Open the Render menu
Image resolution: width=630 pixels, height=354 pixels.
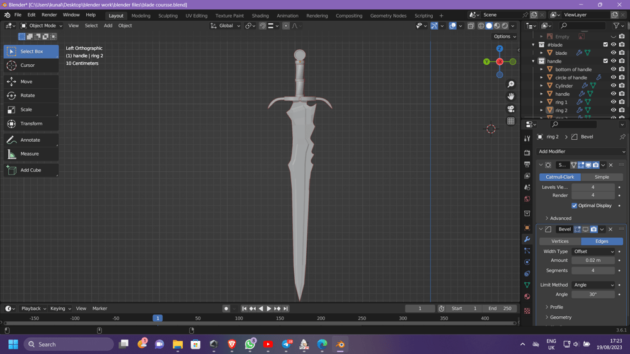[x=49, y=15]
